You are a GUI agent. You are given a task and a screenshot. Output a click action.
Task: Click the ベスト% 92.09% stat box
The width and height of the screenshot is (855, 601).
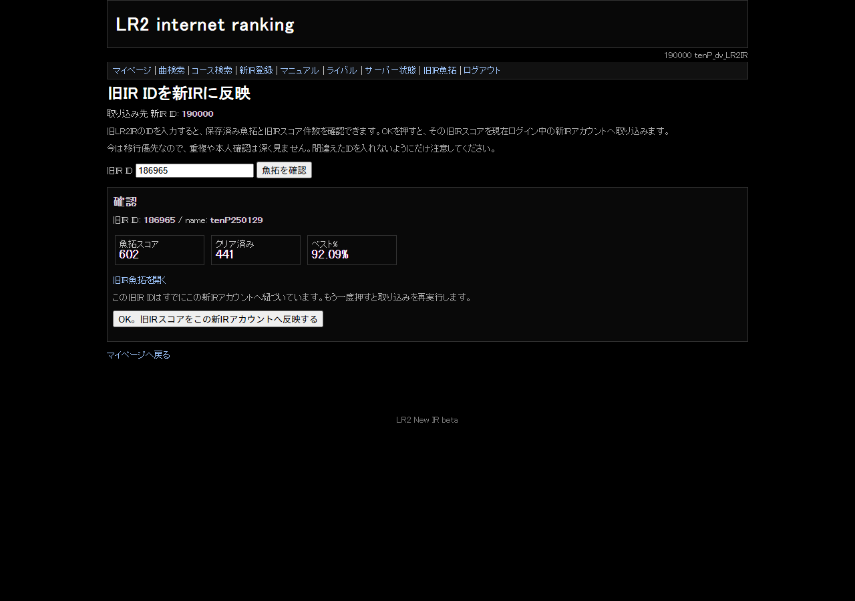click(x=352, y=250)
